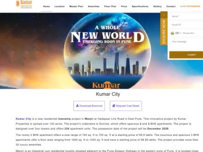Focus the Name input field

(x=186, y=16)
